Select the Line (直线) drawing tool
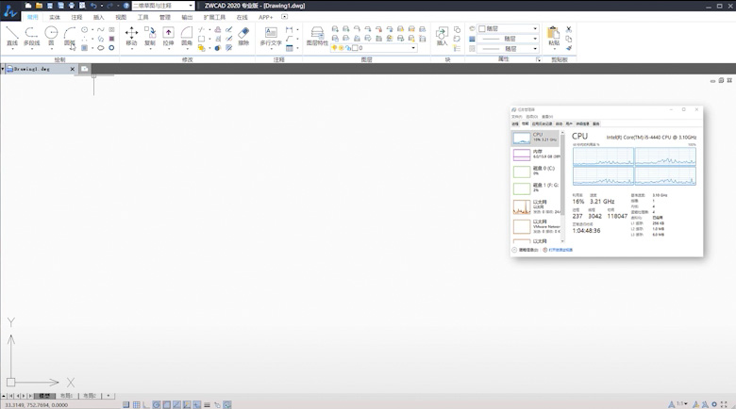 coord(11,36)
